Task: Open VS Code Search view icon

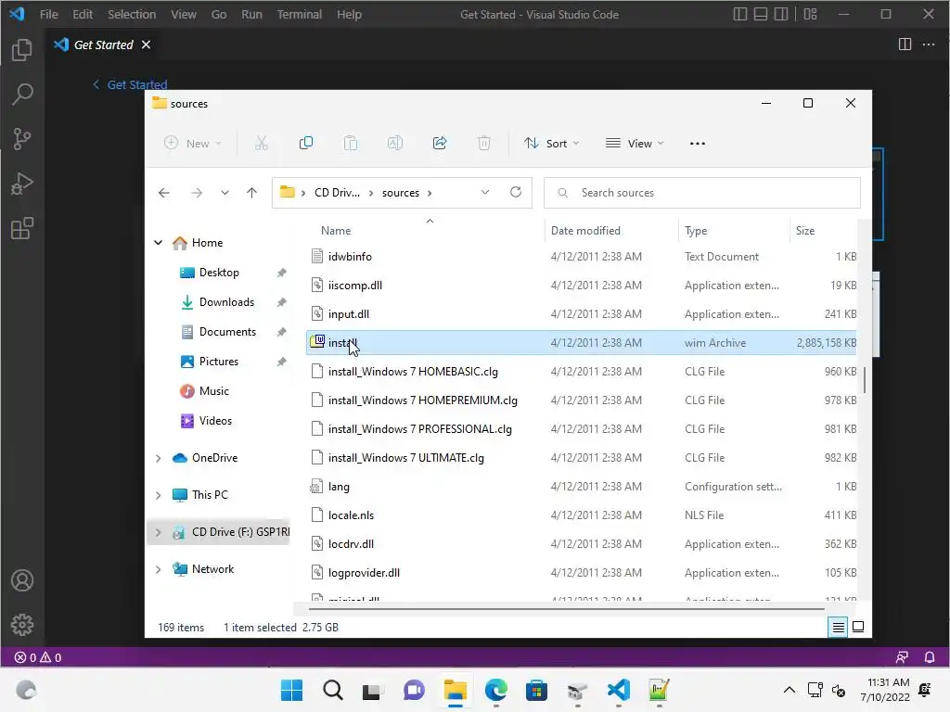Action: (22, 94)
